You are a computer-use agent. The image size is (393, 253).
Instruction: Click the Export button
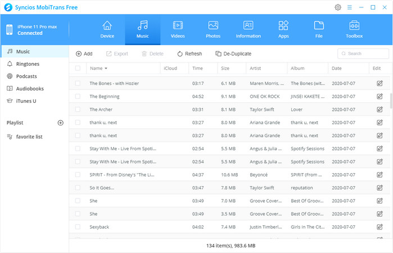point(117,53)
